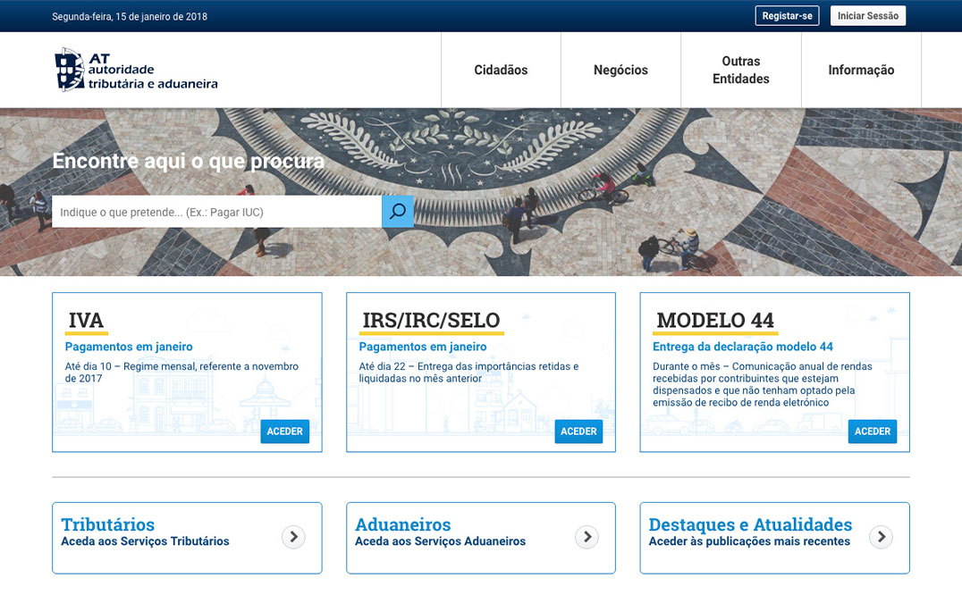This screenshot has height=603, width=962.
Task: Click the Destaques e Atualidades heading
Action: click(750, 524)
